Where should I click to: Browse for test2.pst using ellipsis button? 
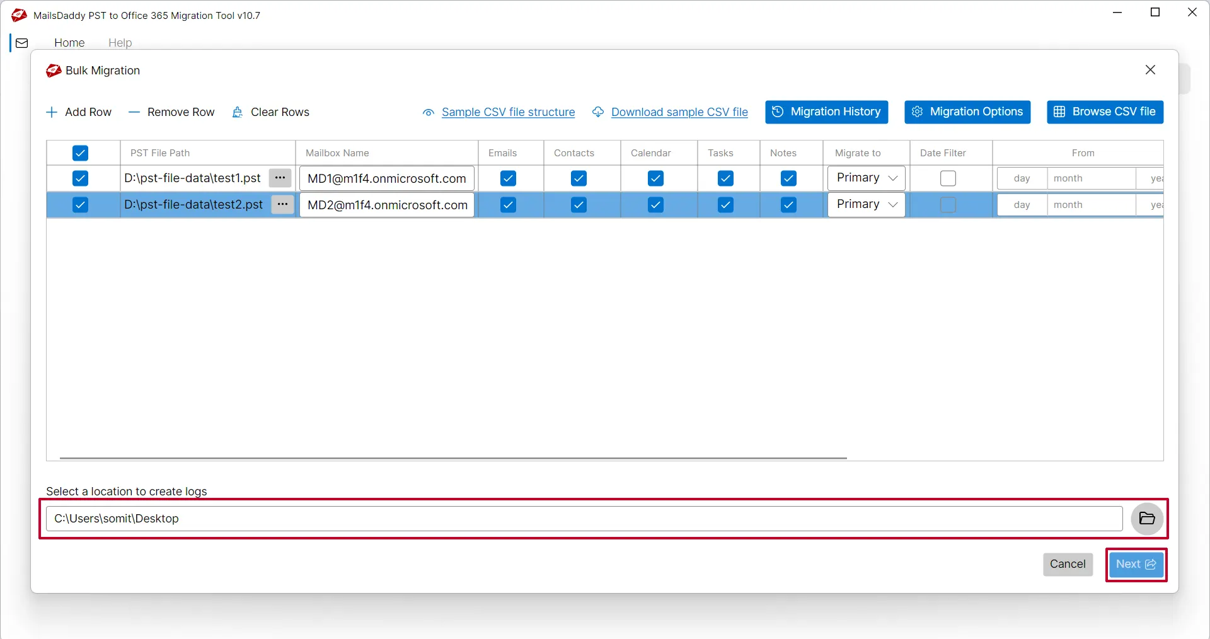(282, 205)
